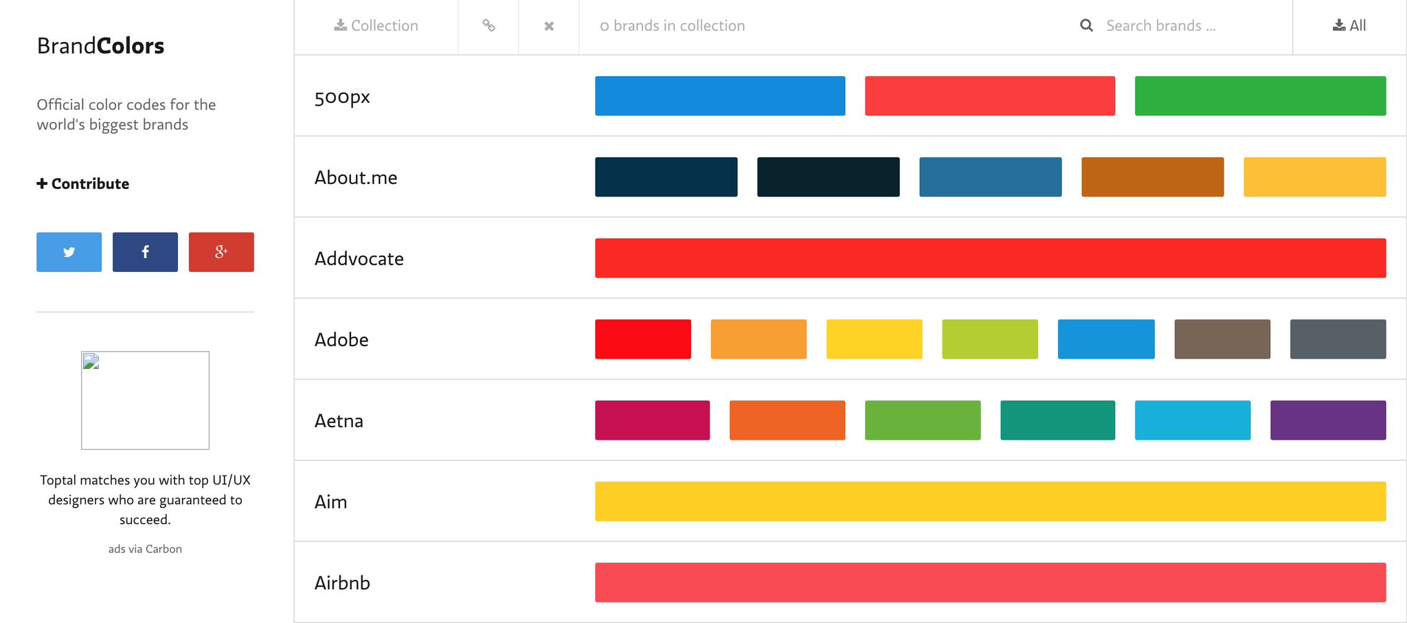1407x623 pixels.
Task: Copy Aetna magenta color swatch
Action: (653, 420)
